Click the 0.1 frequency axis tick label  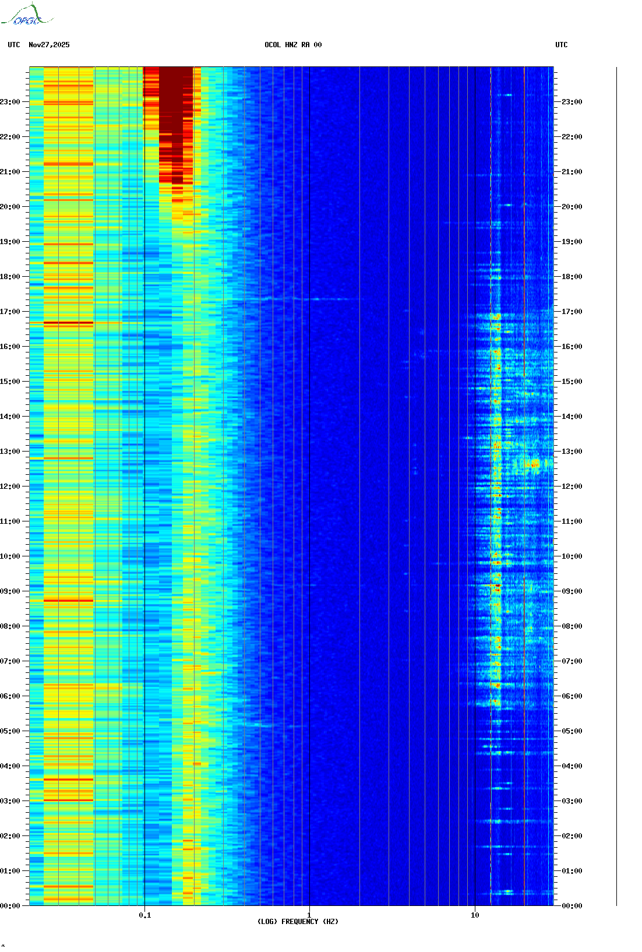click(145, 915)
